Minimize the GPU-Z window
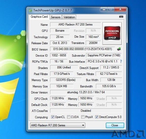 pos(104,9)
